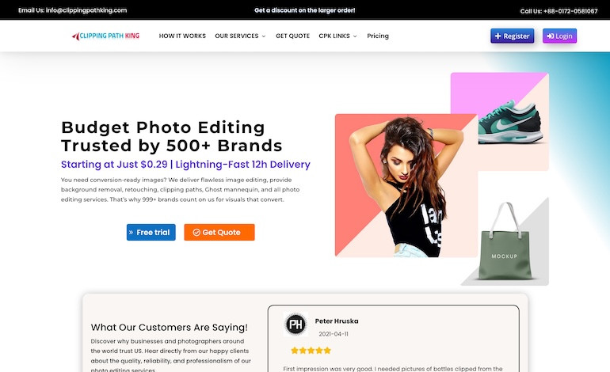610x372 pixels.
Task: Click the What Our Customers Are Saying heading
Action: (x=170, y=328)
